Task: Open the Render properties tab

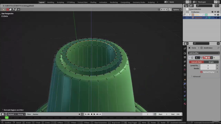Action: (185, 53)
